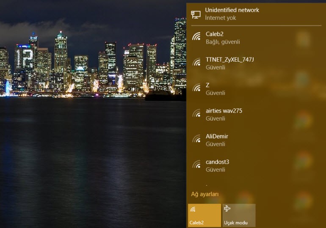Enable Uçak modu airplane mode tile

click(x=239, y=215)
